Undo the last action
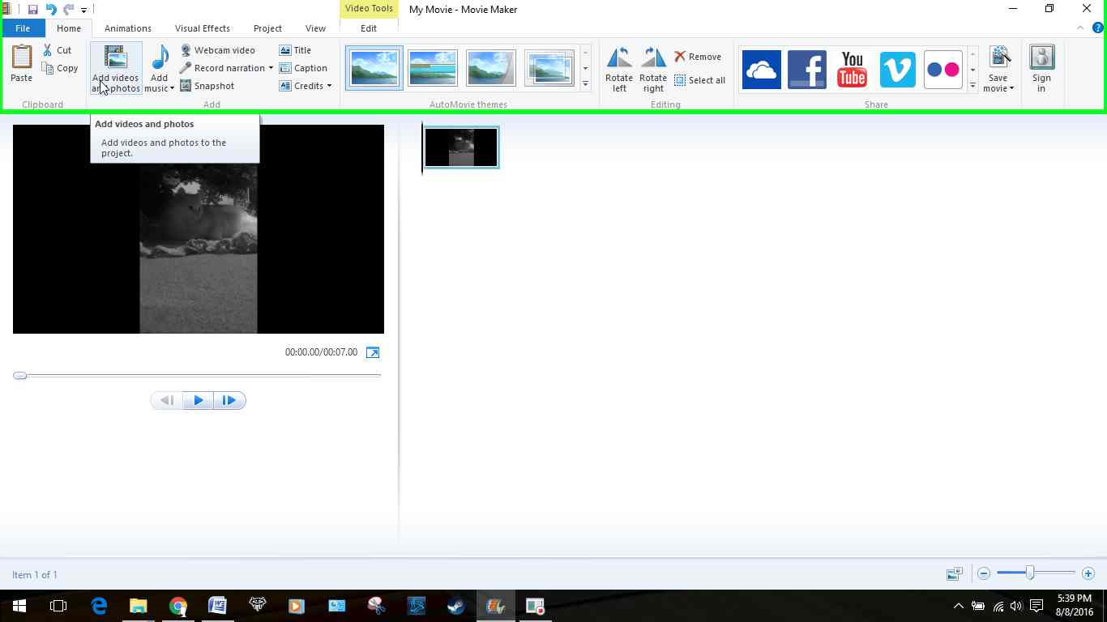The width and height of the screenshot is (1107, 622). (51, 10)
